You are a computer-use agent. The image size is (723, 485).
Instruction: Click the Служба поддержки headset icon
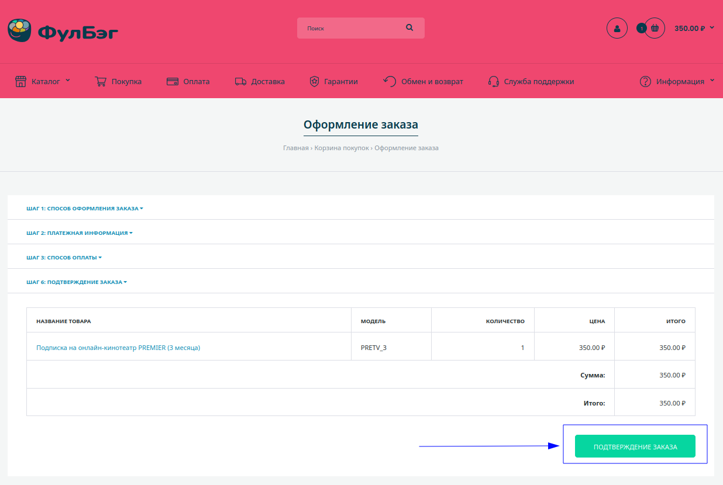pos(493,82)
